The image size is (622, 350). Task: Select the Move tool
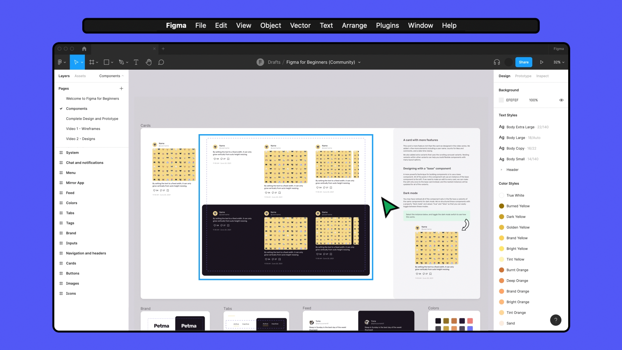tap(76, 62)
